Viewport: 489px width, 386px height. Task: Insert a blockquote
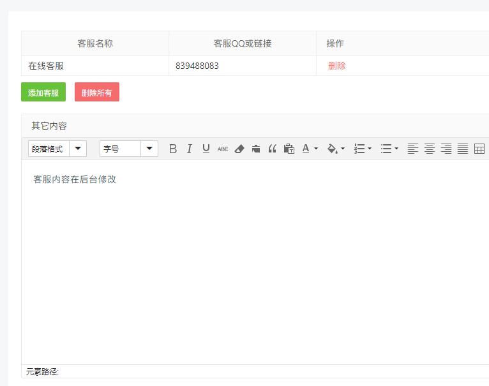[x=272, y=149]
